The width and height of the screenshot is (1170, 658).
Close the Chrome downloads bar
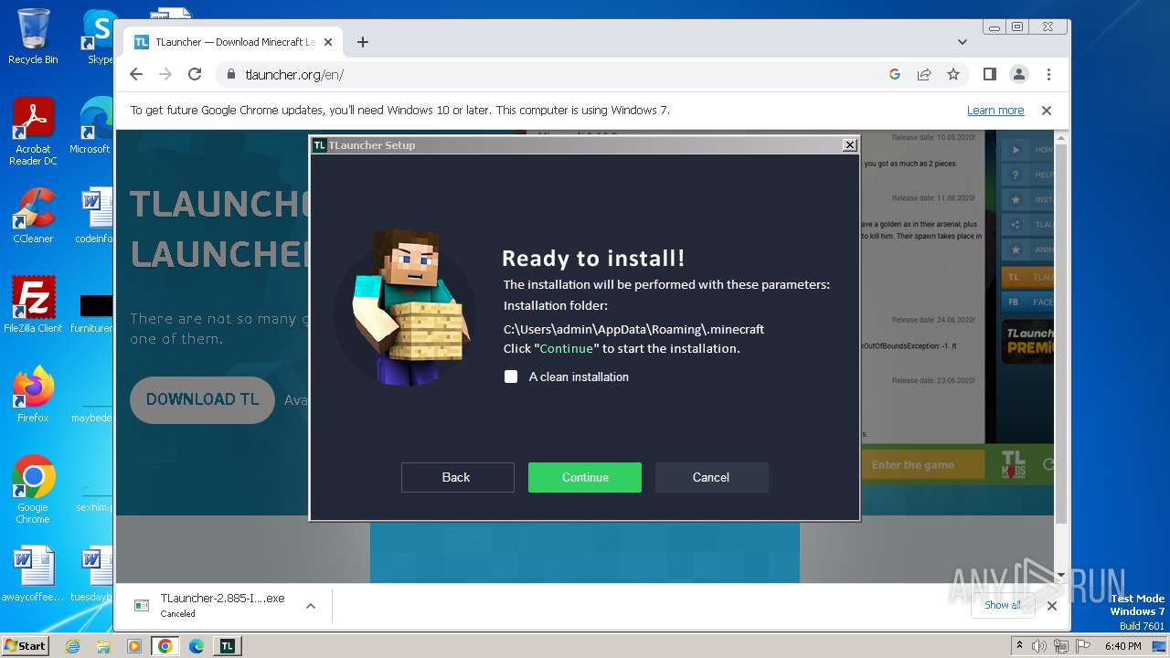click(1052, 605)
